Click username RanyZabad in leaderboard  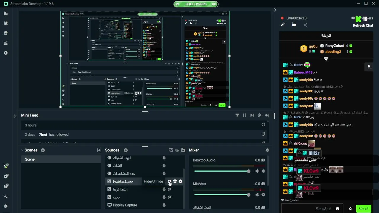(335, 46)
